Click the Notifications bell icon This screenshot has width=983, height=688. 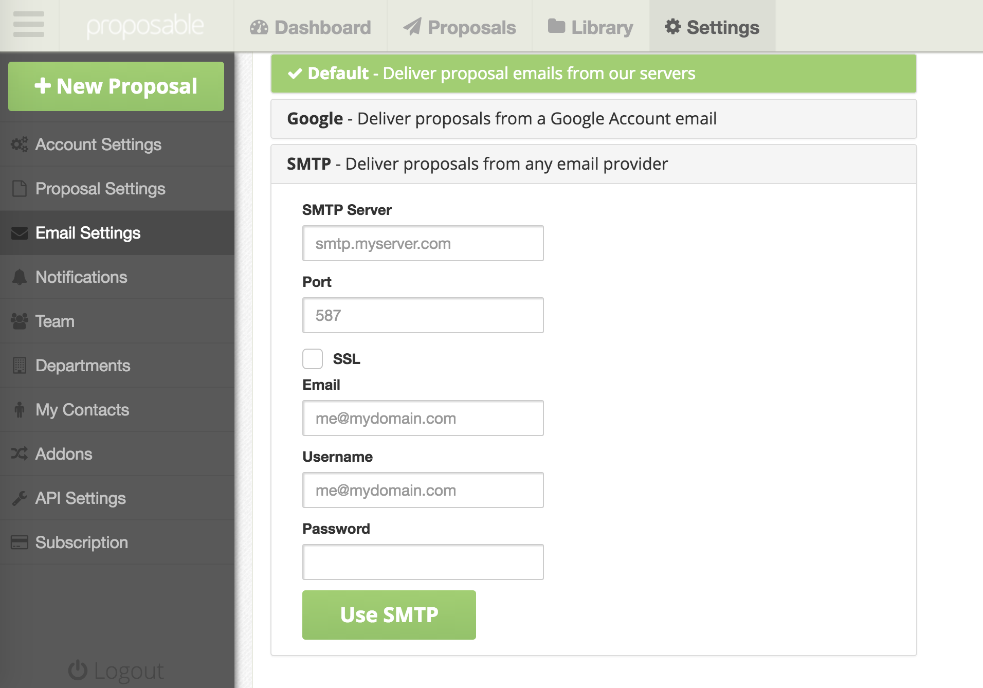20,277
